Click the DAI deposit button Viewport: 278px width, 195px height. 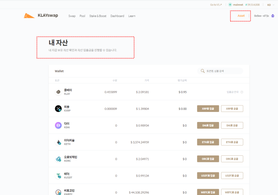(208, 125)
